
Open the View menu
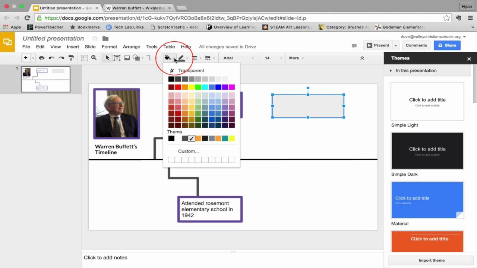click(x=56, y=47)
